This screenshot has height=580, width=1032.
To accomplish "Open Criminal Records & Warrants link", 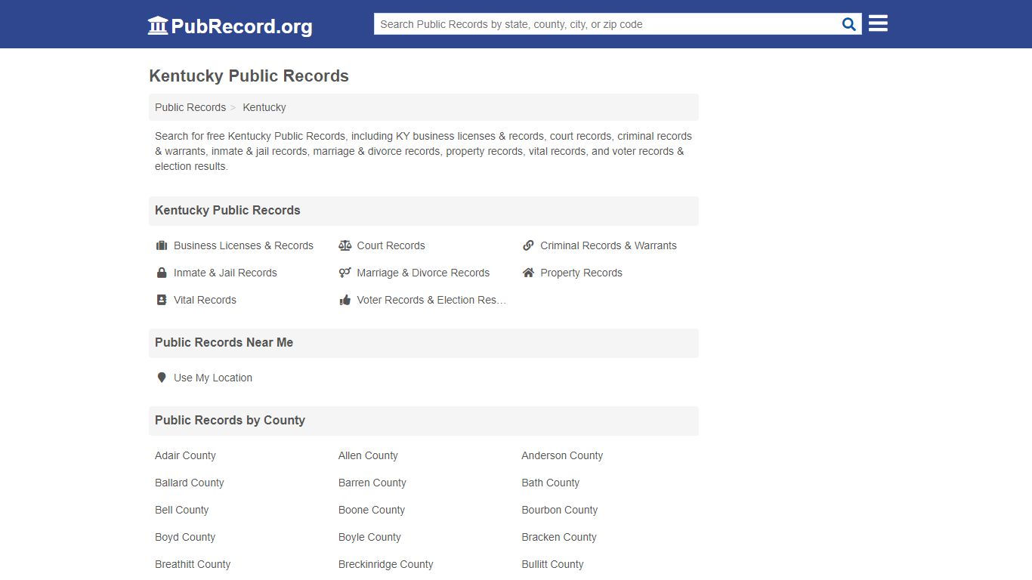I will pos(608,245).
